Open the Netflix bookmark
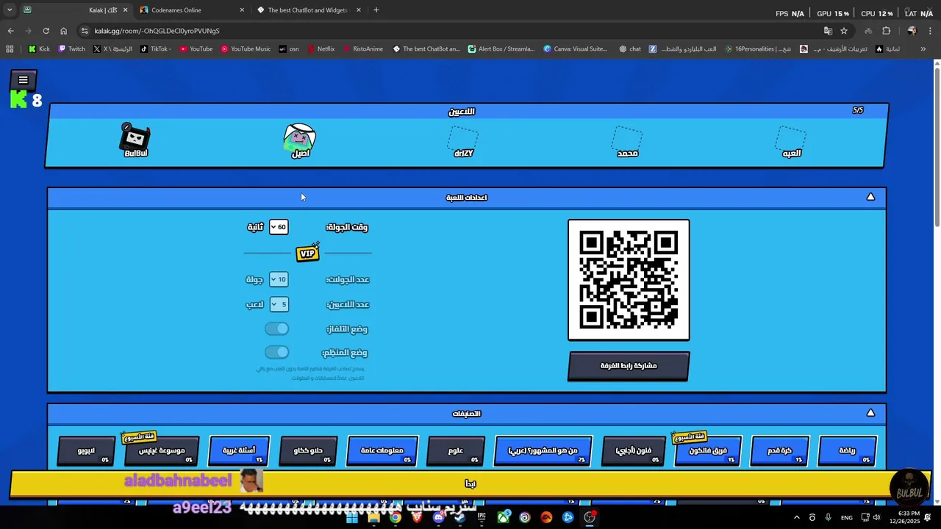 click(321, 49)
